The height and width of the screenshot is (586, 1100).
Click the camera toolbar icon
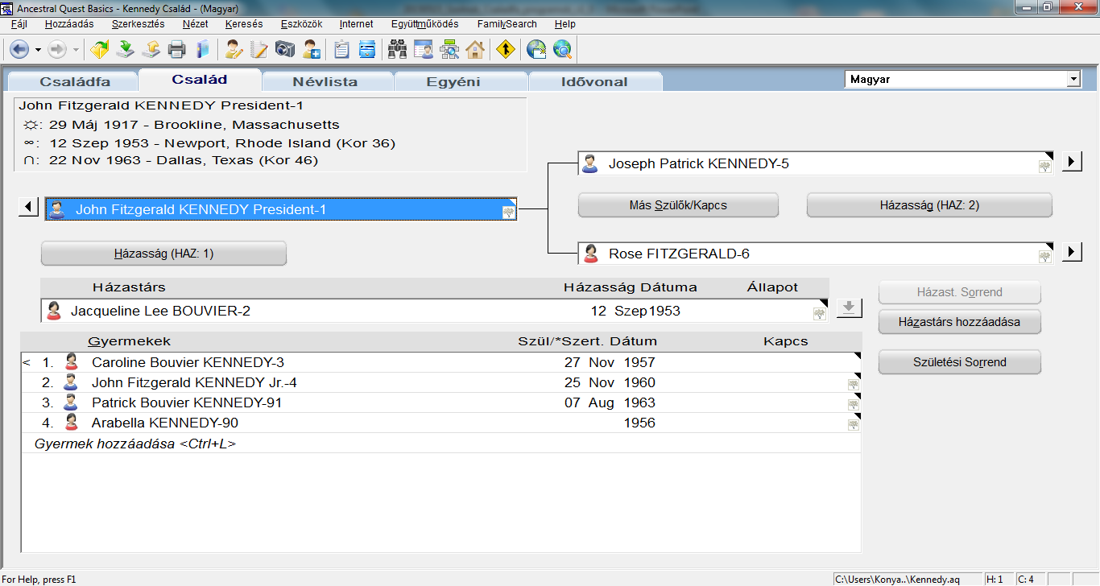point(285,50)
